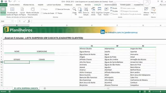
Task: Expand the Name Box dropdown arrow
Action: tap(12, 21)
